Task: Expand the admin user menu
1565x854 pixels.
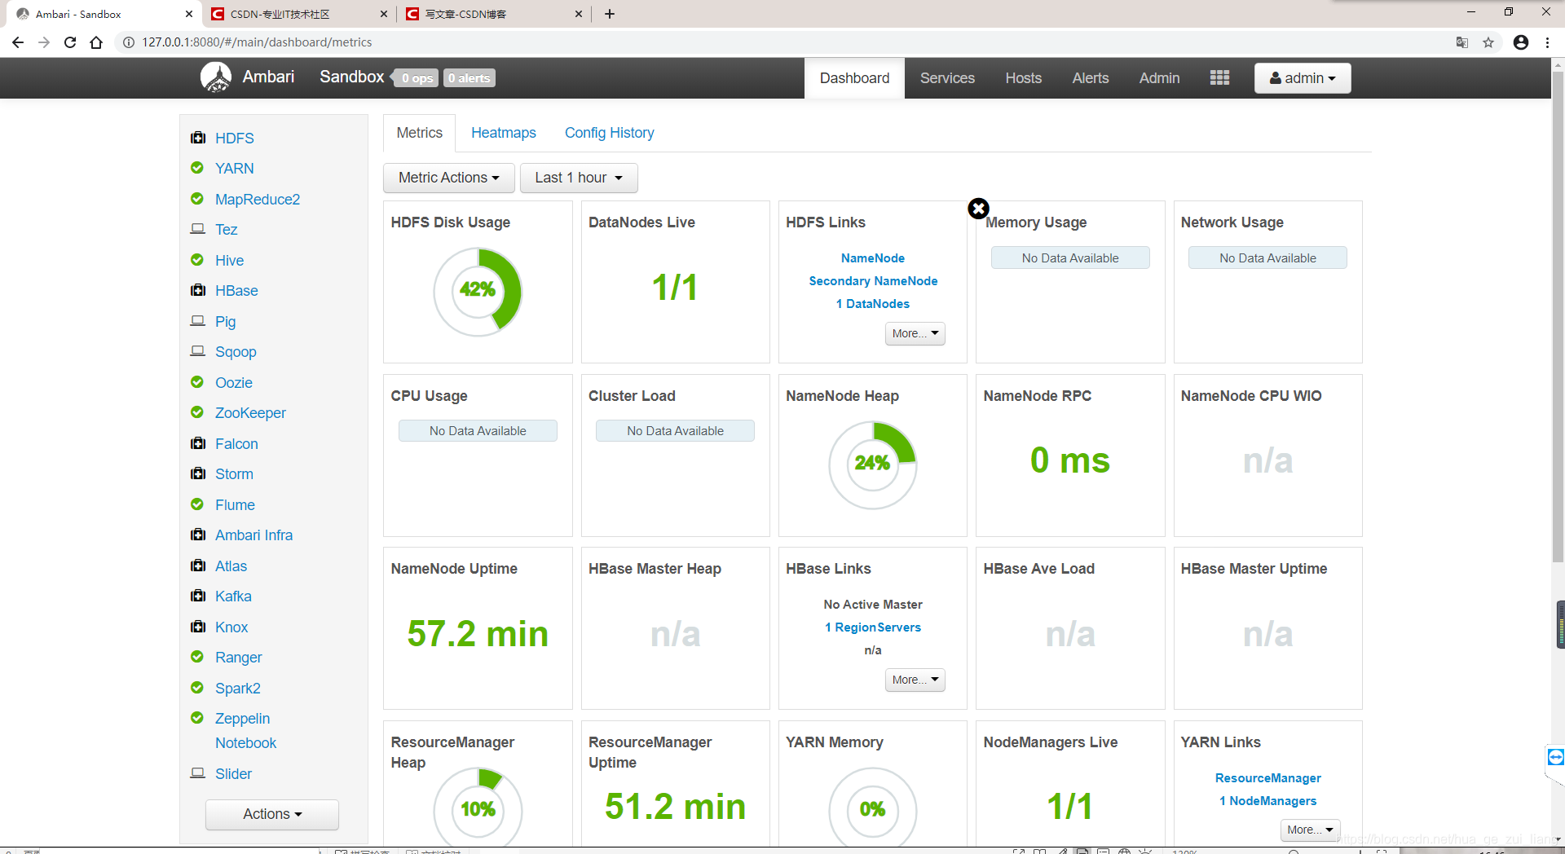Action: tap(1303, 78)
